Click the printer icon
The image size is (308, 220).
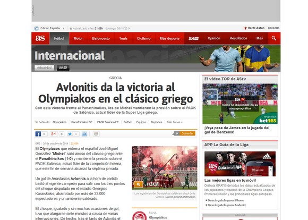(96, 134)
